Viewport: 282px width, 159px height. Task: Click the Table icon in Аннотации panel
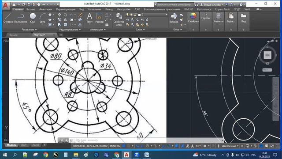pos(107,25)
